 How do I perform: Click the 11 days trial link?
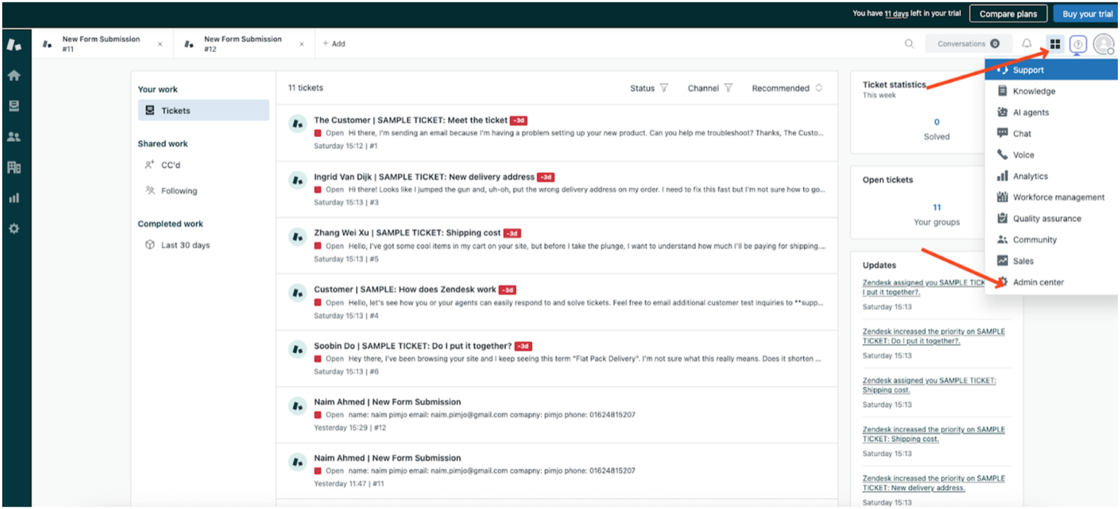coord(897,14)
